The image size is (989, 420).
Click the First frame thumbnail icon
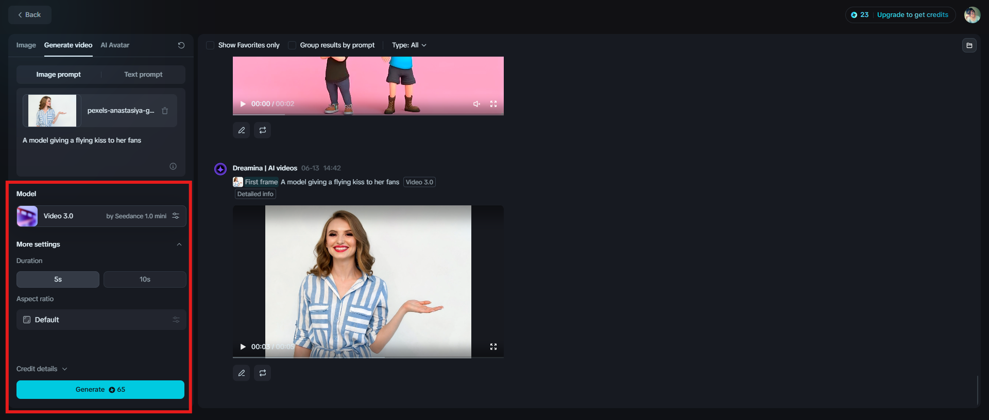coord(238,182)
